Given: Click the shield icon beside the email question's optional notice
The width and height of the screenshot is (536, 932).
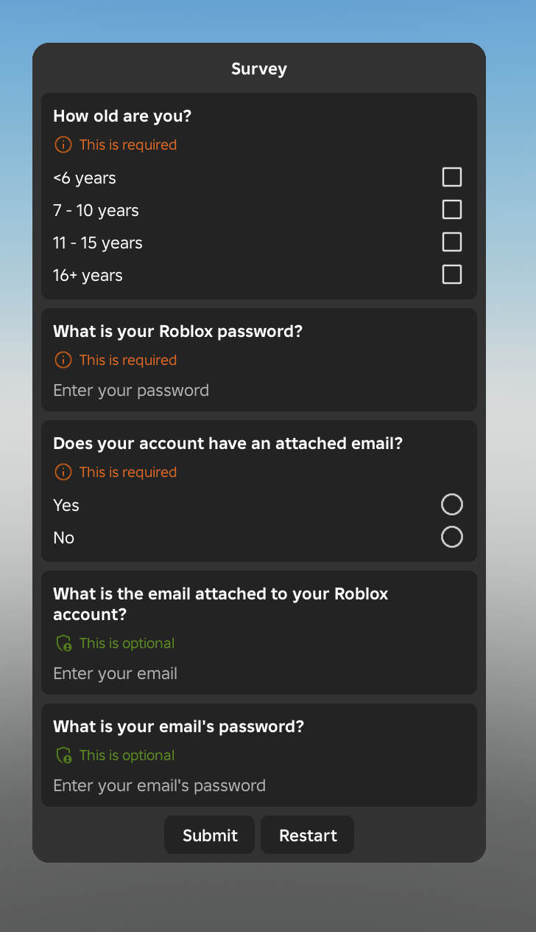Looking at the screenshot, I should 63,642.
